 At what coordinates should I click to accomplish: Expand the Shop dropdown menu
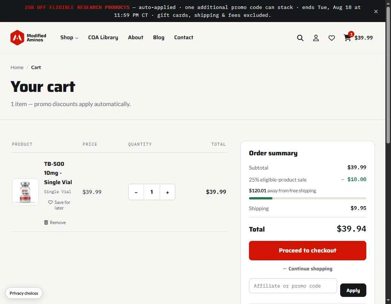click(x=69, y=37)
